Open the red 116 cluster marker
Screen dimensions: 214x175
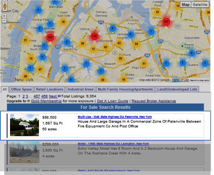point(94,36)
